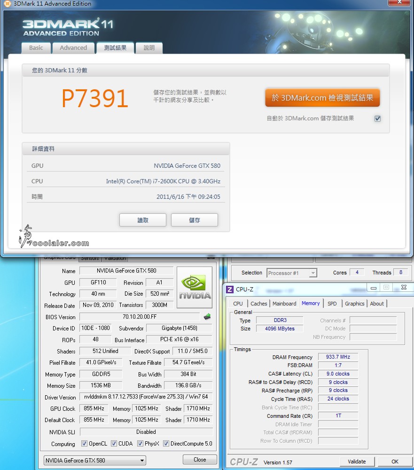Open the SPD tab in CPU-Z

(x=332, y=304)
